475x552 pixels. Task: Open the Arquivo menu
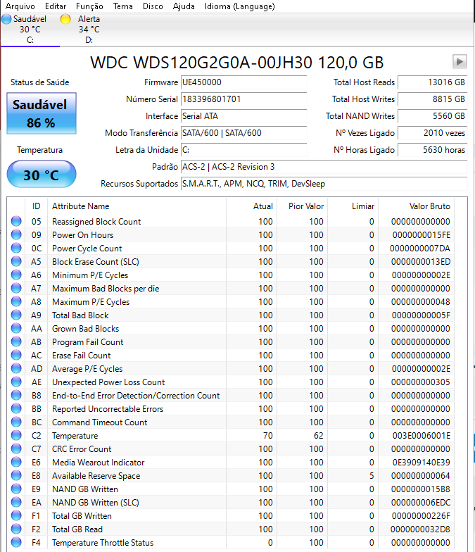pos(20,6)
